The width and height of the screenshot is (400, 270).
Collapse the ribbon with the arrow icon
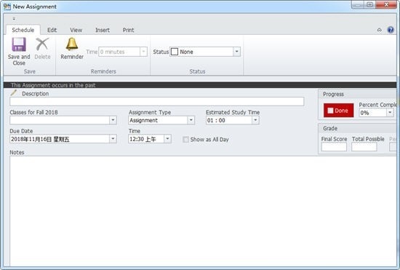coord(380,30)
